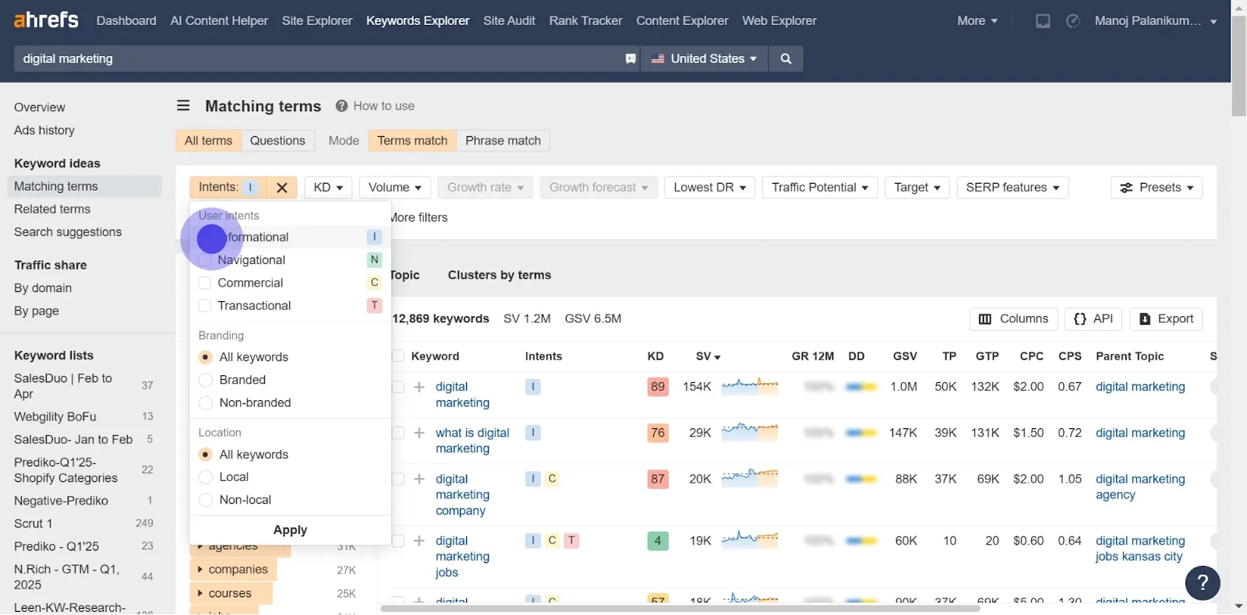The image size is (1247, 615).
Task: Click the SV trend chart for 'what is digital marketing'
Action: pyautogui.click(x=750, y=432)
